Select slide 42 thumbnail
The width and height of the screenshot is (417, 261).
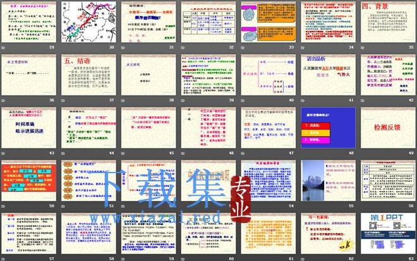coord(389,75)
